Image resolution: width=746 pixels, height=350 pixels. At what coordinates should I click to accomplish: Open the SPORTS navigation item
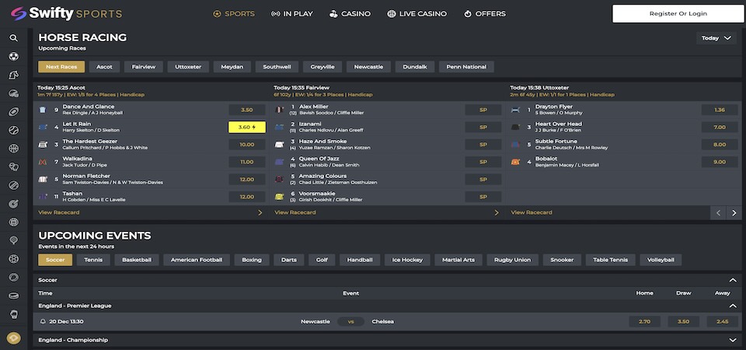point(234,14)
